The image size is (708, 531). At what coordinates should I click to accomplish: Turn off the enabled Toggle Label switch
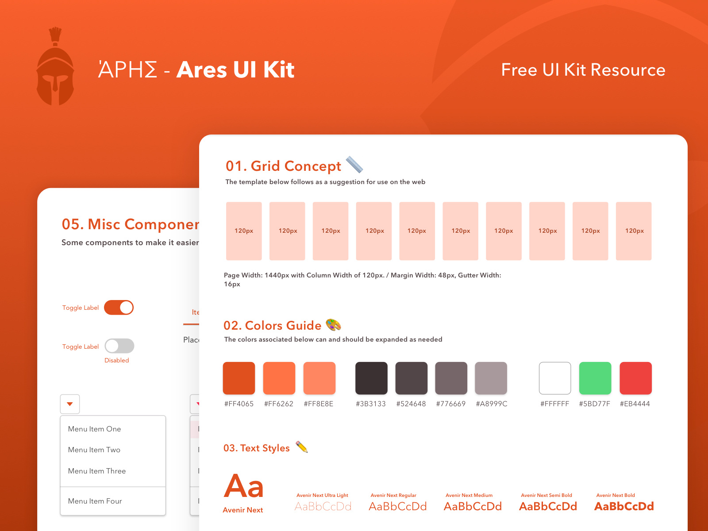(x=119, y=308)
